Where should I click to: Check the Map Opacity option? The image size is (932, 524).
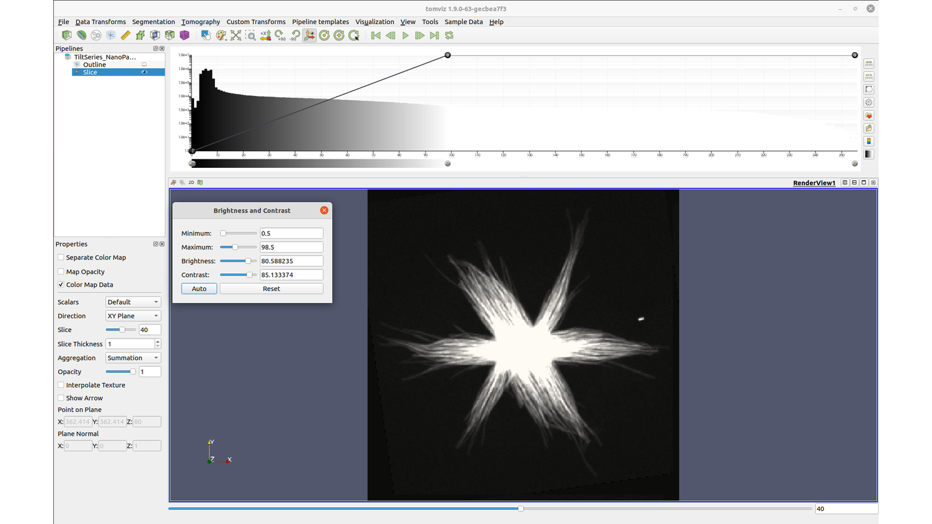(61, 271)
